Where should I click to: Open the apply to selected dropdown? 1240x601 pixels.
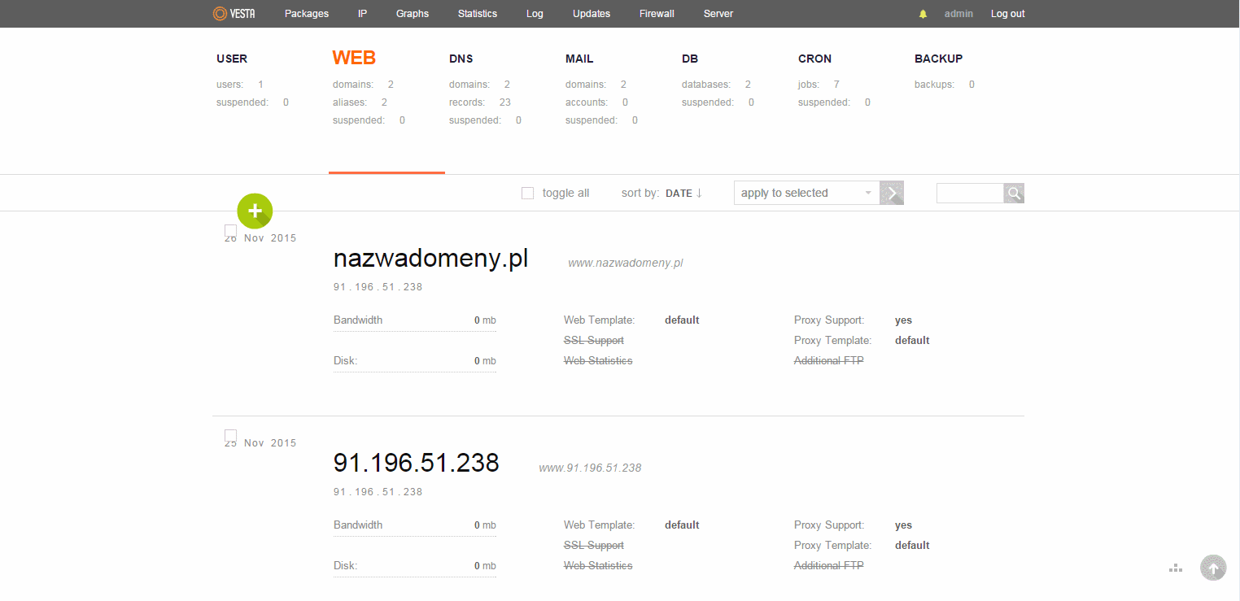pos(806,193)
